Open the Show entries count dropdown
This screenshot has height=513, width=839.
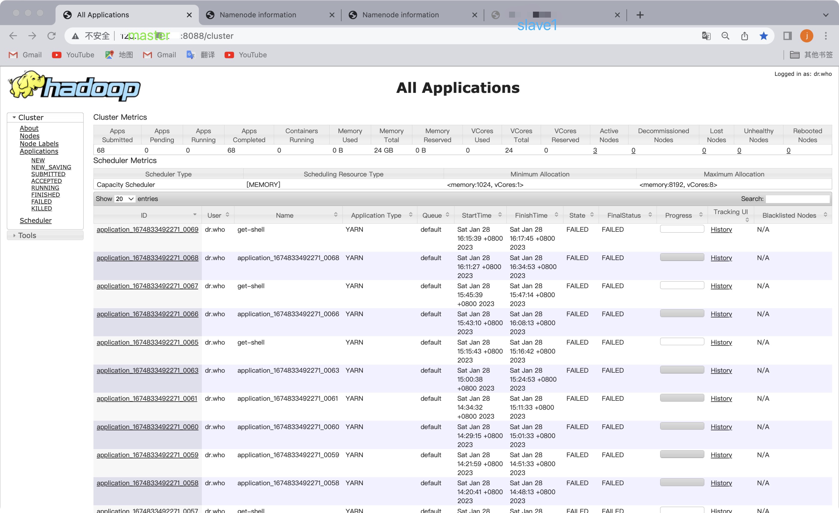125,199
